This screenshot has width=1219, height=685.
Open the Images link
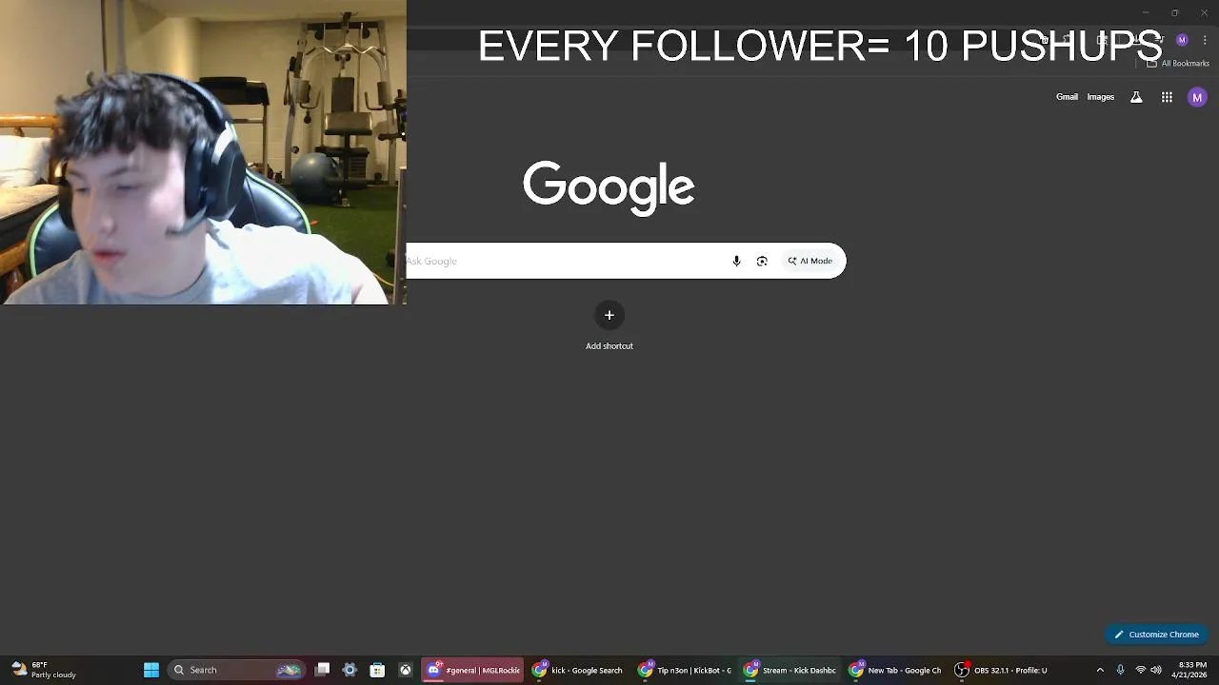point(1100,97)
